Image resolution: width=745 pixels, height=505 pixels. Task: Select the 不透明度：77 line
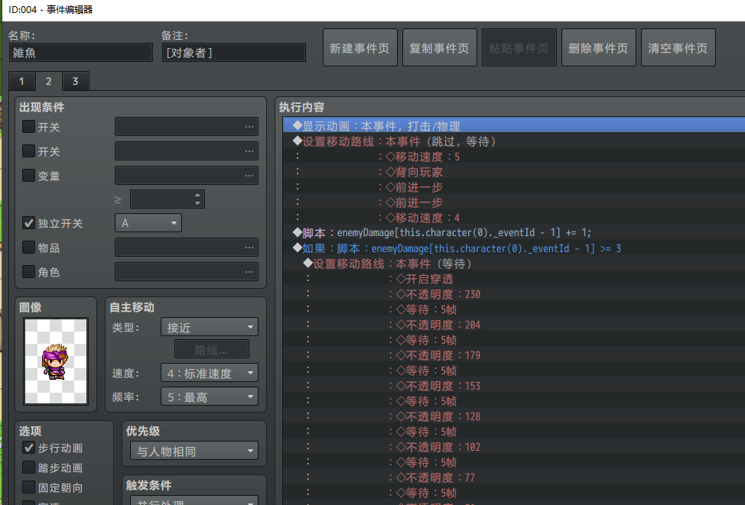[513, 477]
